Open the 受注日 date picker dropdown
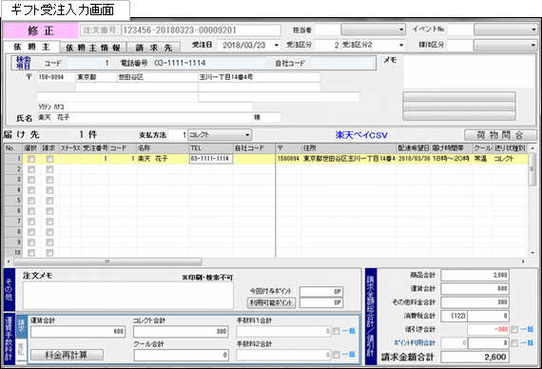Image resolution: width=542 pixels, height=369 pixels. coord(276,46)
